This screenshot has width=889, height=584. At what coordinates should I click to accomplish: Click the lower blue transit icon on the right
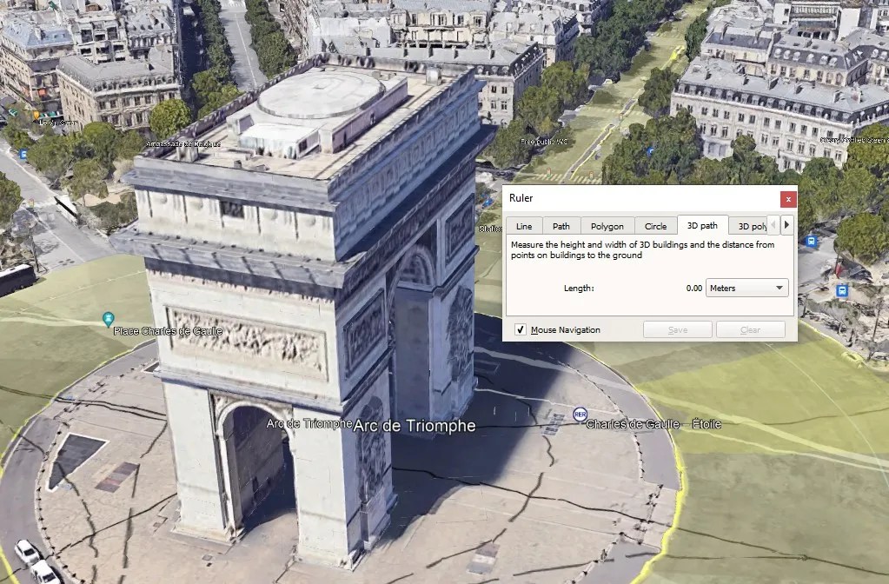pyautogui.click(x=842, y=290)
